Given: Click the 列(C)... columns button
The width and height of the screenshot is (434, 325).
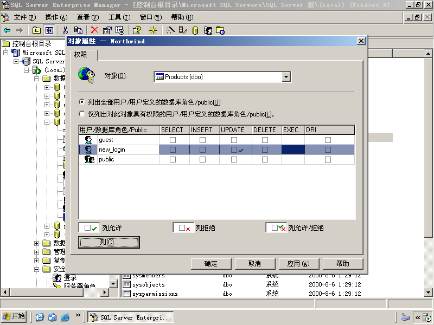Looking at the screenshot, I should (109, 242).
